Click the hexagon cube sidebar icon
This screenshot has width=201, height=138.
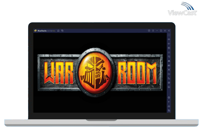click(x=169, y=83)
